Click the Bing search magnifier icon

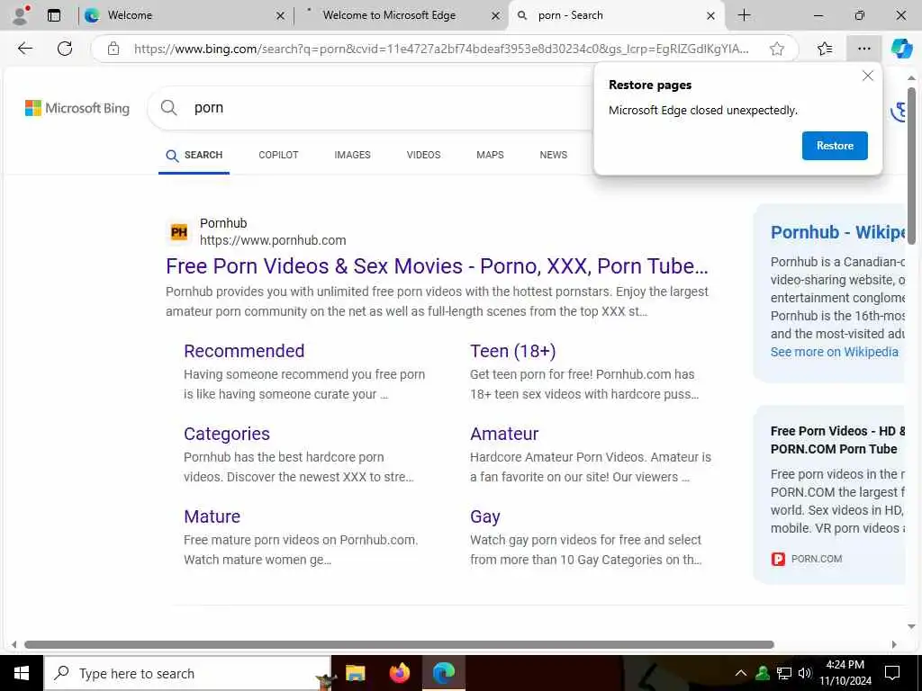[168, 108]
